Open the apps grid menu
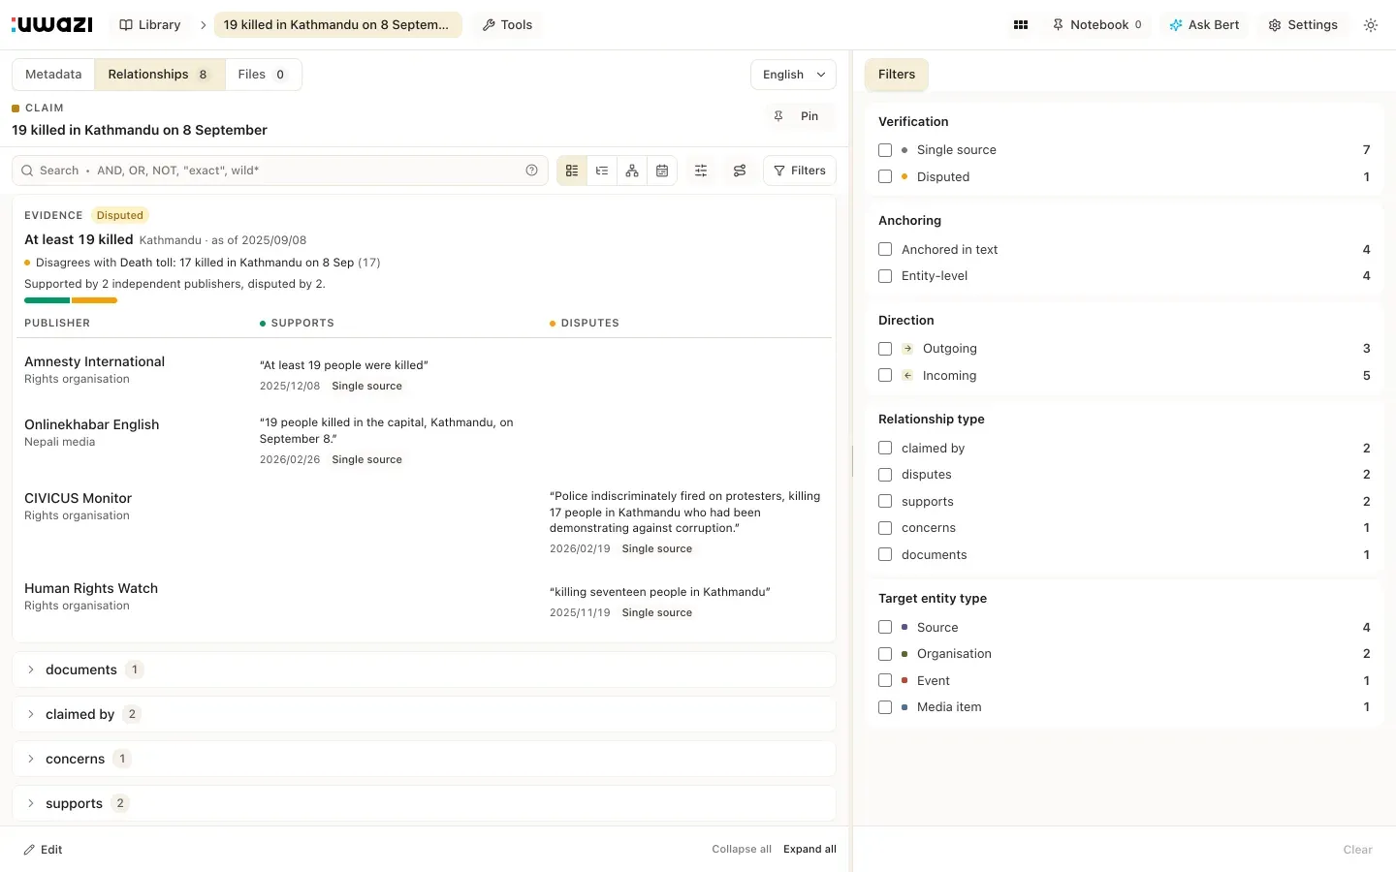 (1021, 25)
